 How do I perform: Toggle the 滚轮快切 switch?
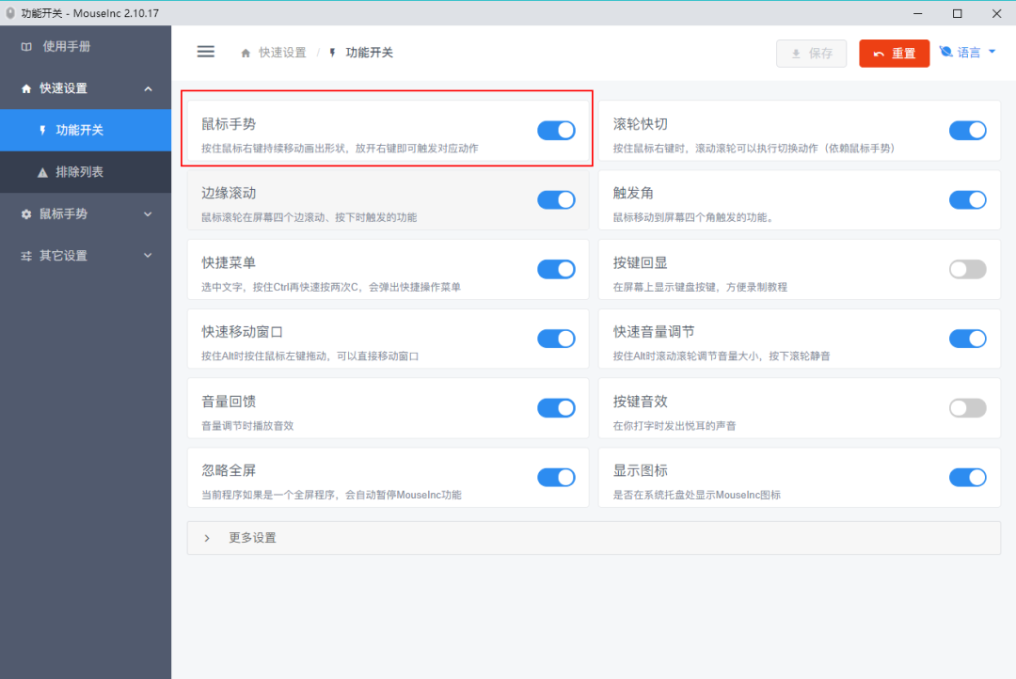click(967, 130)
